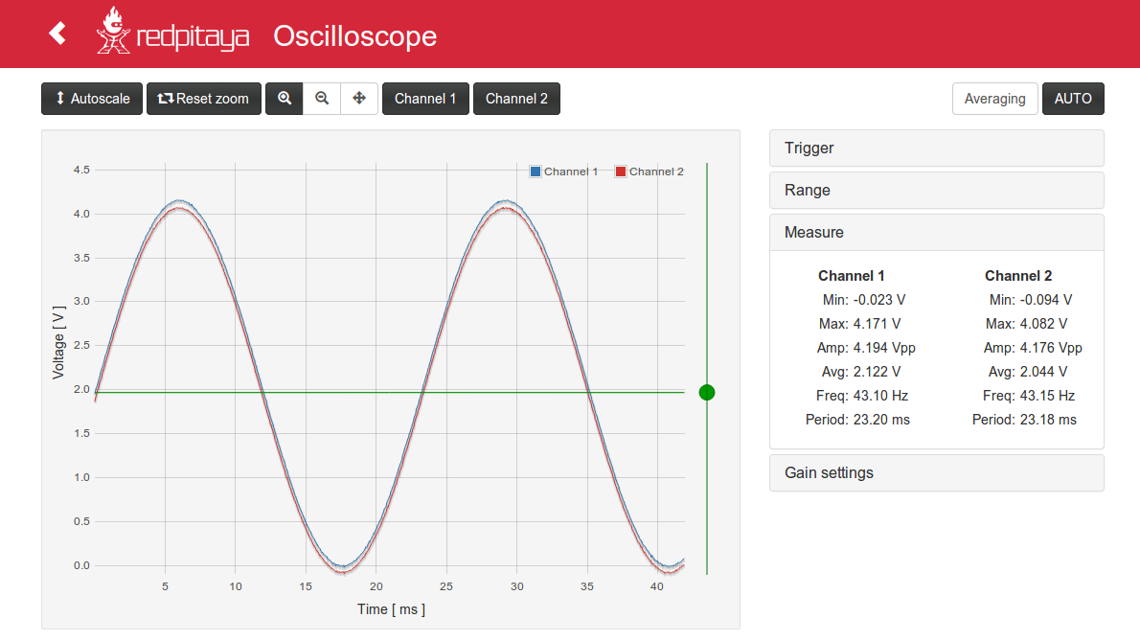Screen dimensions: 1140x641
Task: Click the back arrow in header
Action: (57, 34)
